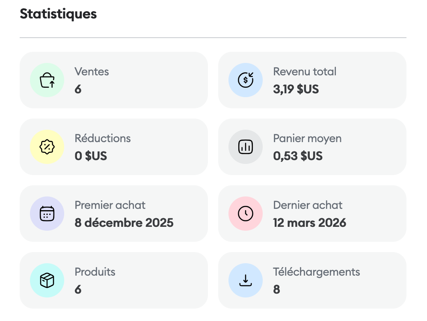Click the Statistiques heading
The width and height of the screenshot is (427, 321).
coord(58,14)
